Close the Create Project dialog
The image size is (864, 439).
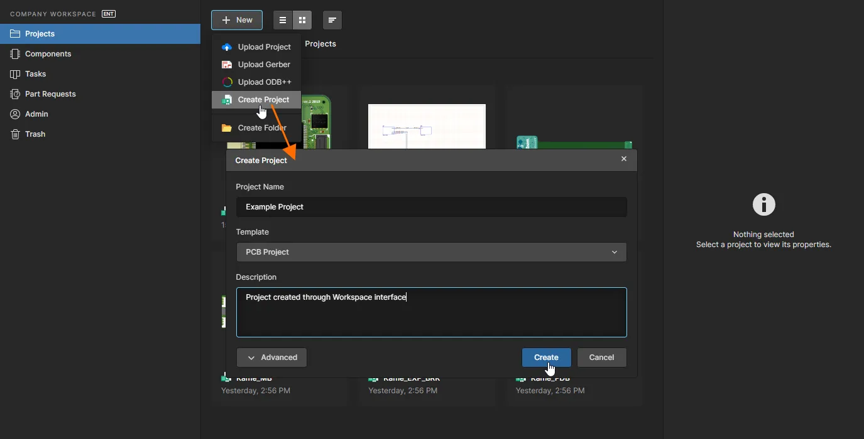(x=624, y=159)
